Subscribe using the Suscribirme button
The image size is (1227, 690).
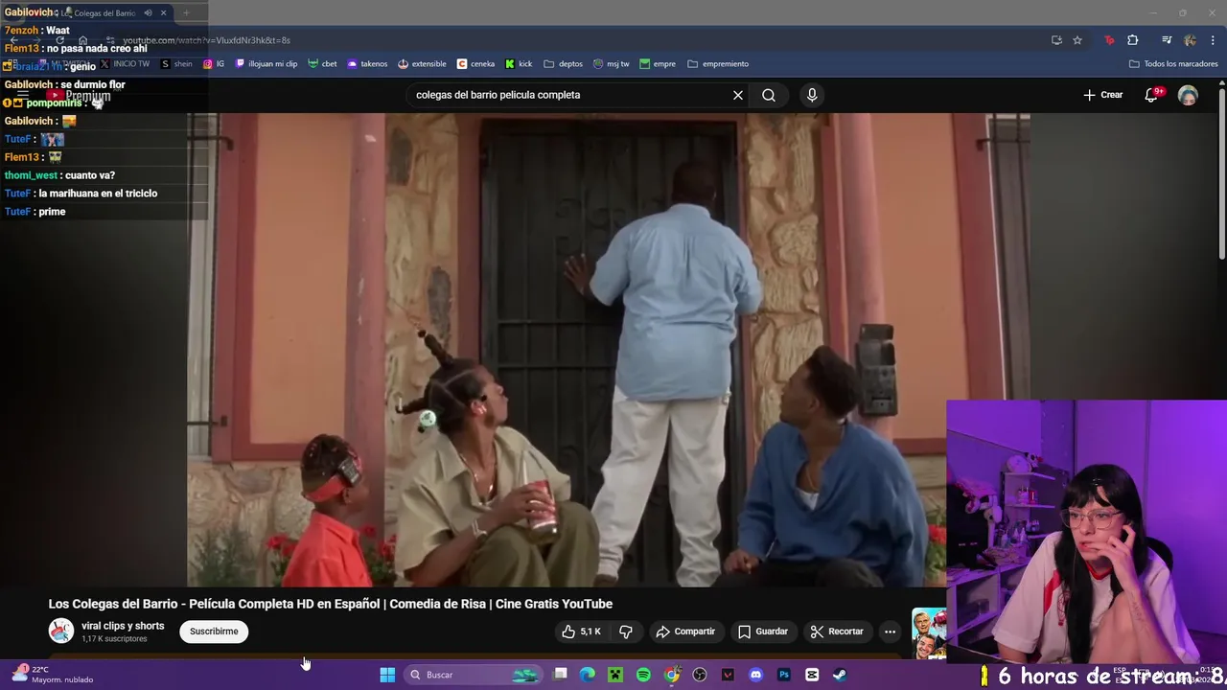click(x=214, y=632)
